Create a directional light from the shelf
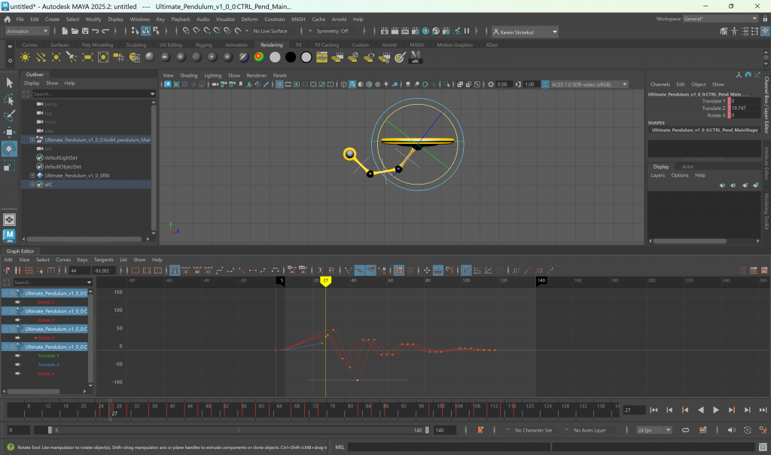Image resolution: width=771 pixels, height=455 pixels. coord(41,57)
